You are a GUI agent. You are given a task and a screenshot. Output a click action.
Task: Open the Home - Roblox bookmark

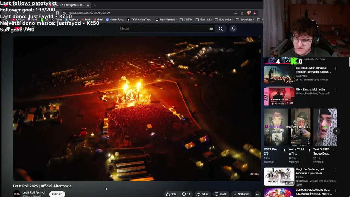115,19
